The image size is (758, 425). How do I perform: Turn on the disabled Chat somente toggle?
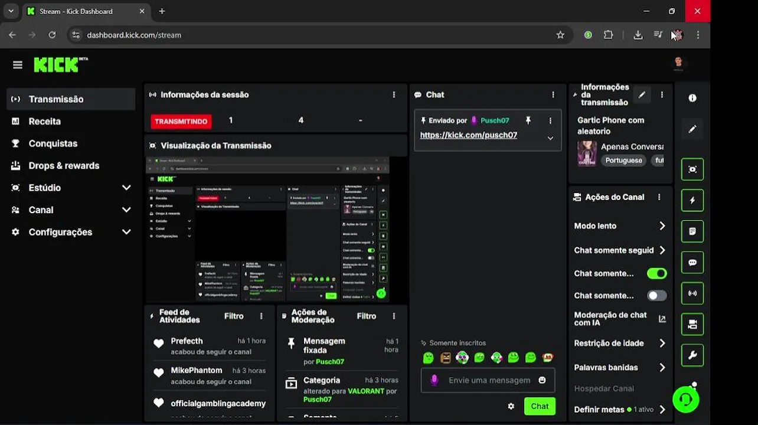pos(657,295)
